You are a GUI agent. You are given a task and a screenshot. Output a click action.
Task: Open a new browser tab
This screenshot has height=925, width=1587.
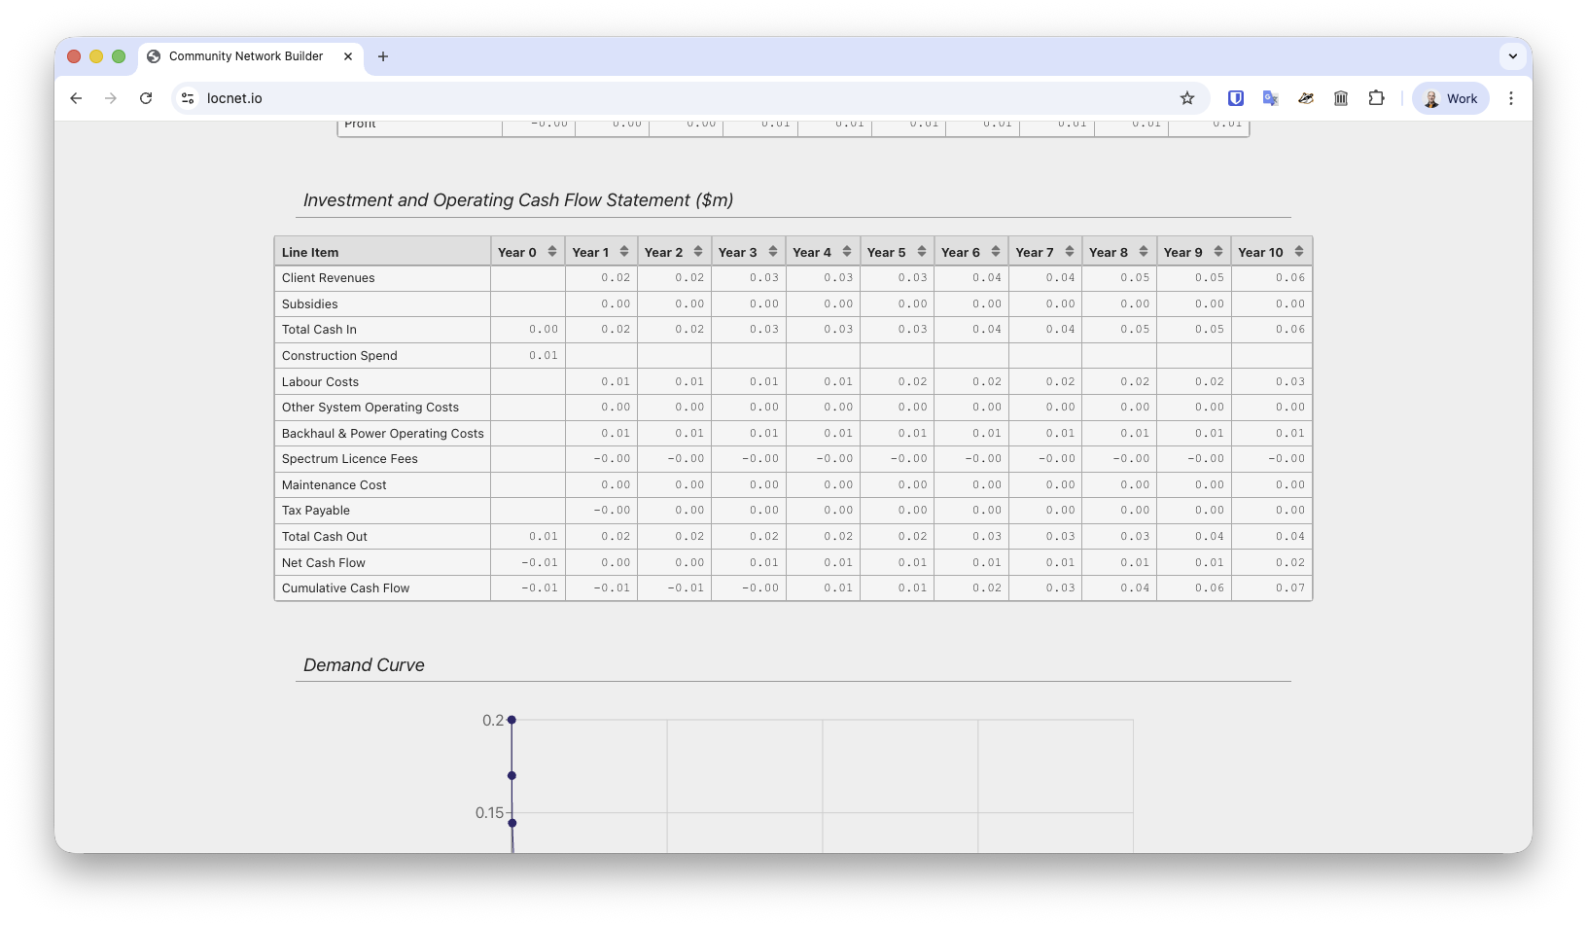[383, 56]
